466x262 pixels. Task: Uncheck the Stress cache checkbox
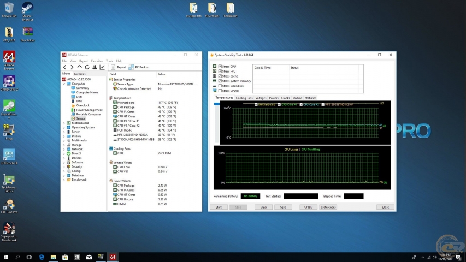pyautogui.click(x=220, y=76)
